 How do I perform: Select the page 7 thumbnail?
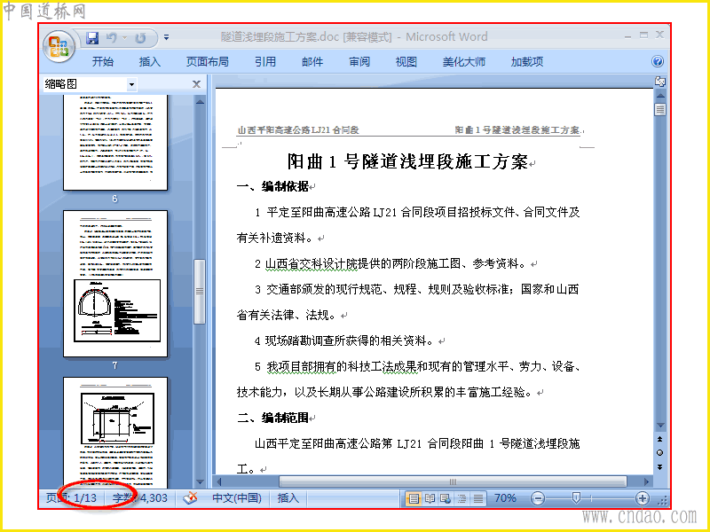(115, 284)
